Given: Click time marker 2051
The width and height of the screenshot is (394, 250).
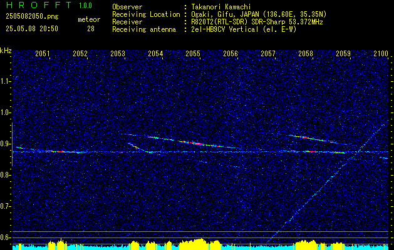Looking at the screenshot, I should pyautogui.click(x=42, y=53).
